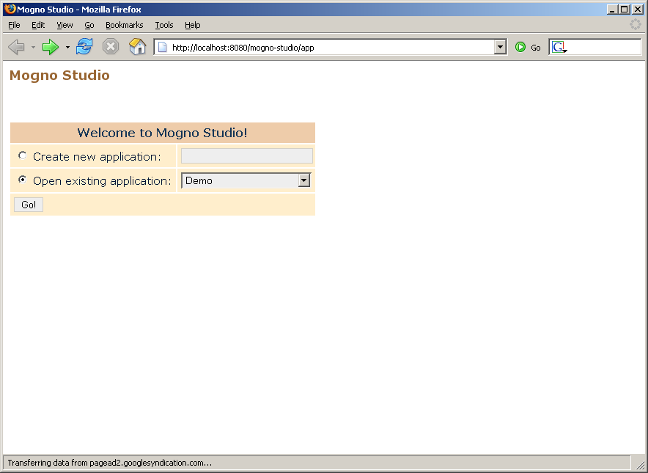Click the Google search engine icon
Viewport: 648px width, 473px height.
click(x=559, y=47)
